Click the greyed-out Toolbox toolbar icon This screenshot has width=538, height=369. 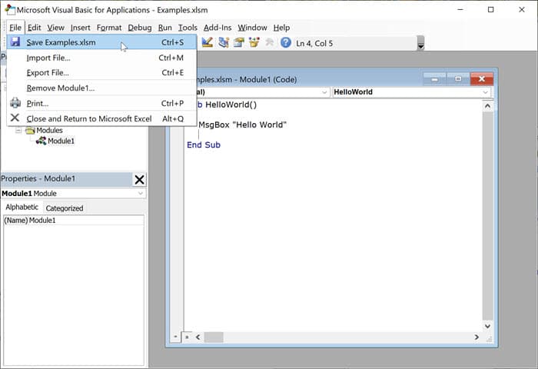[x=270, y=42]
